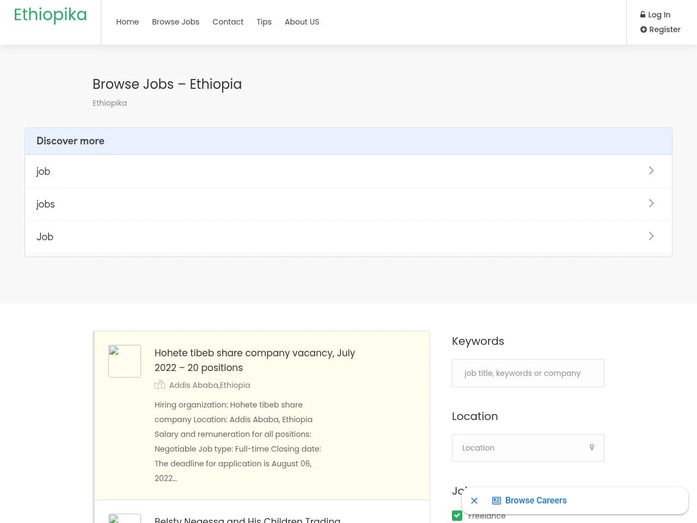
Task: Click the Ethiopika breadcrumb under the page title
Action: pos(109,103)
